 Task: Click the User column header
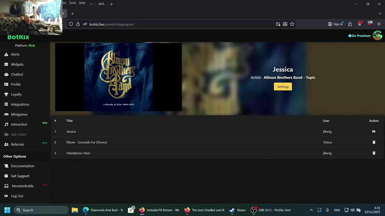click(x=326, y=121)
